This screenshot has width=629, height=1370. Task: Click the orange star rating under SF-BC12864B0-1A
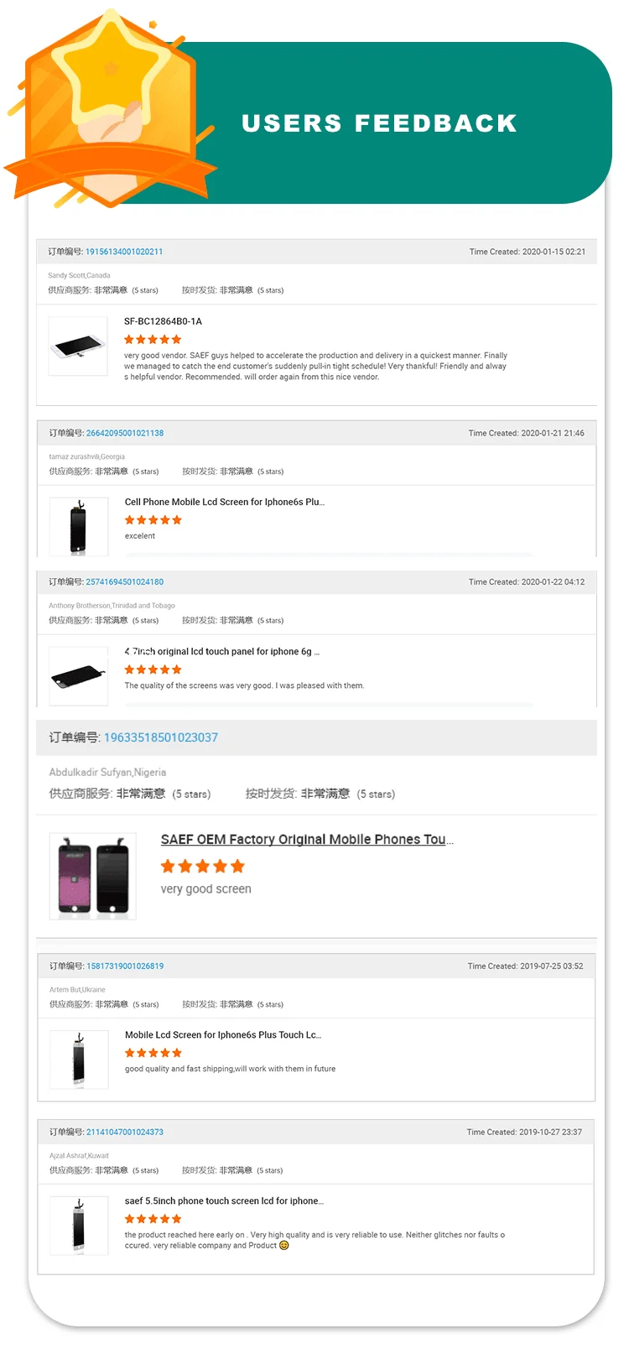pyautogui.click(x=153, y=340)
